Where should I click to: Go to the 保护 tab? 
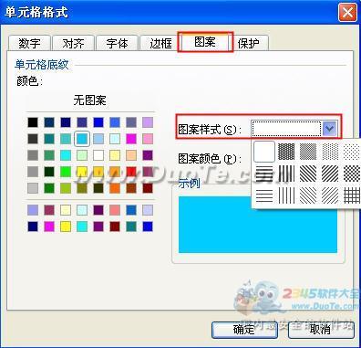(249, 43)
